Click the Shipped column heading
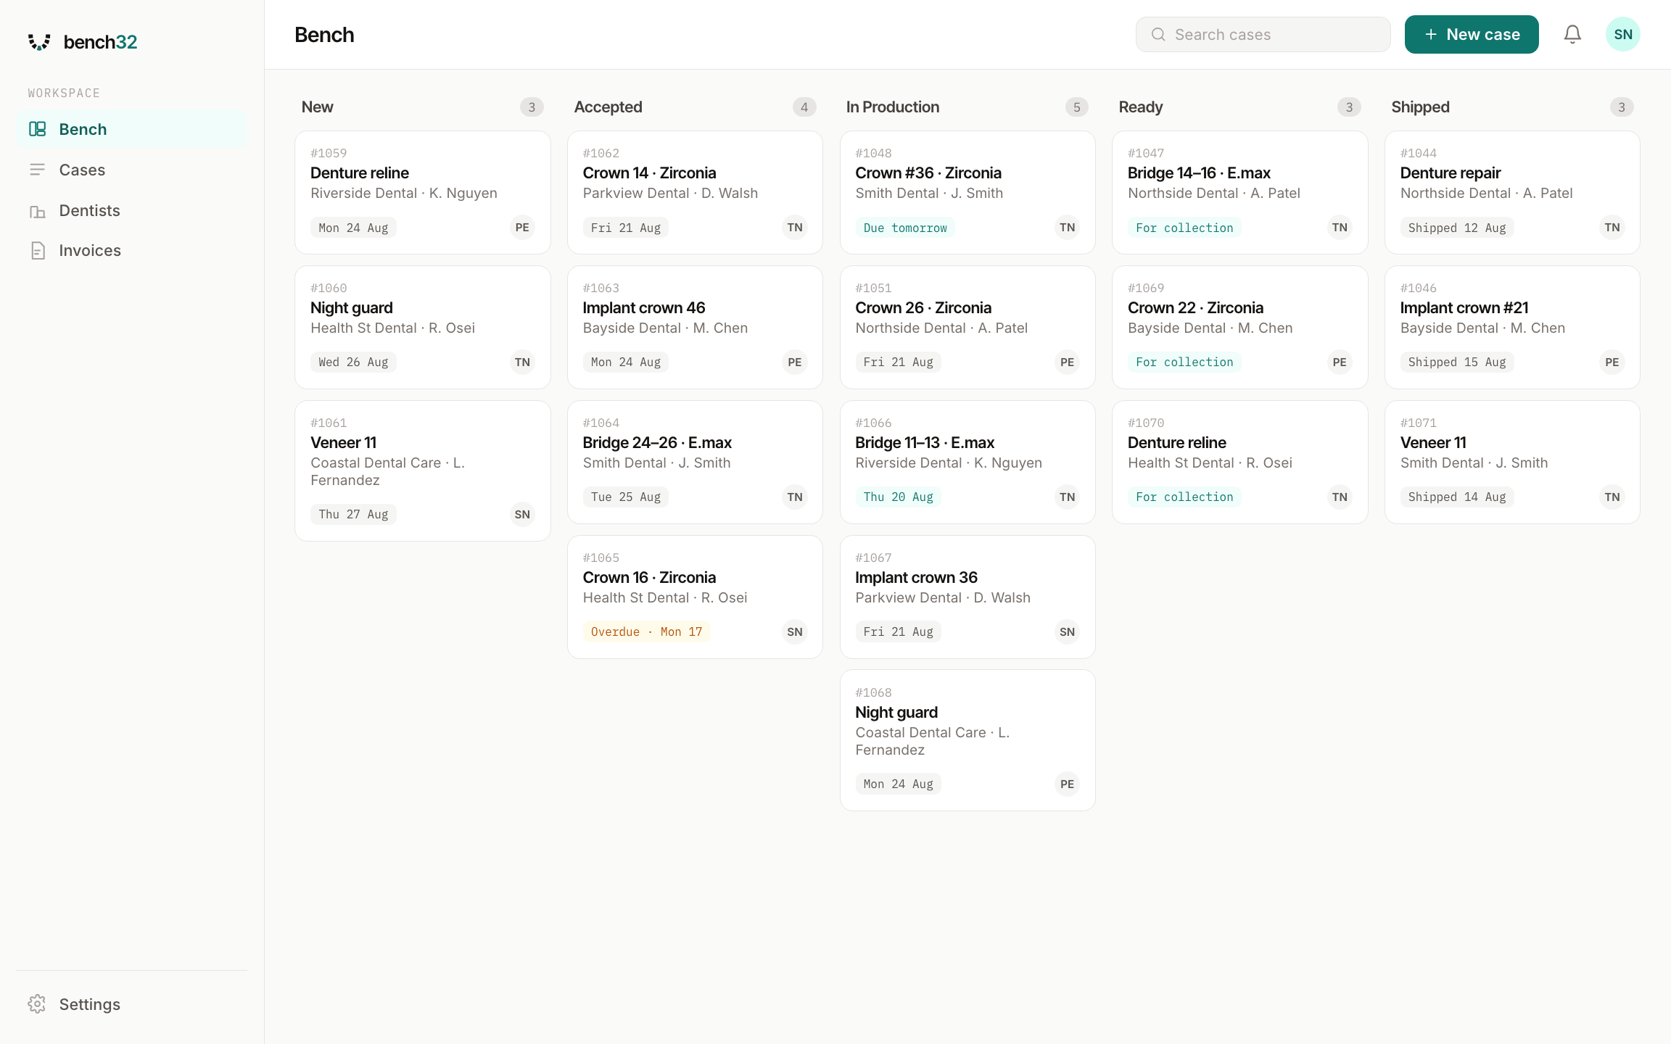Viewport: 1671px width, 1044px height. [x=1420, y=107]
